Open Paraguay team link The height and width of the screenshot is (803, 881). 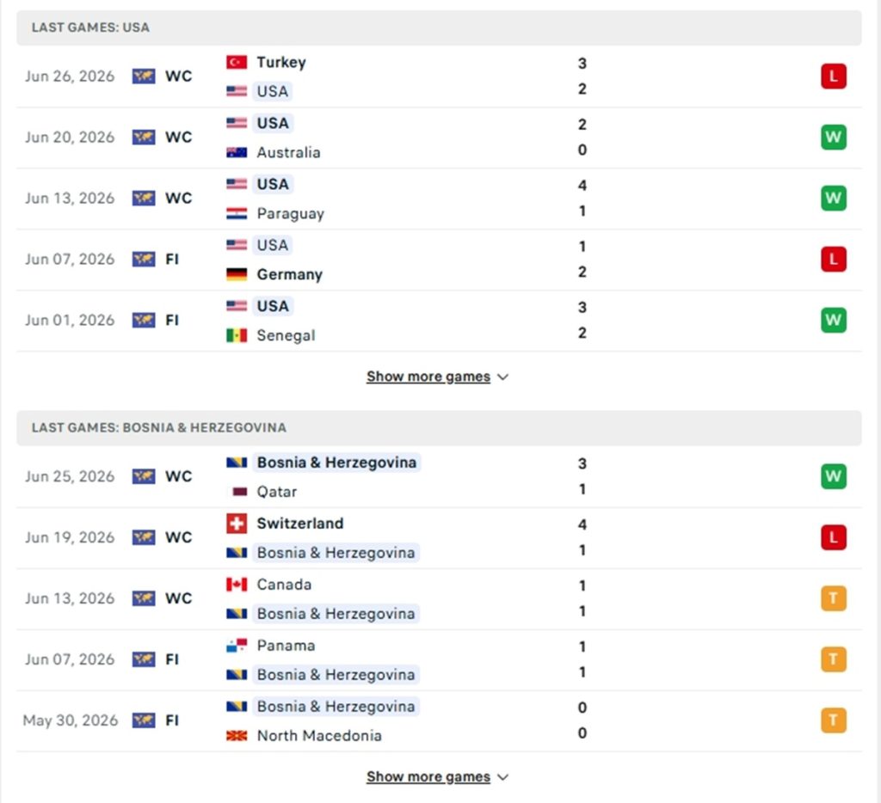[290, 213]
